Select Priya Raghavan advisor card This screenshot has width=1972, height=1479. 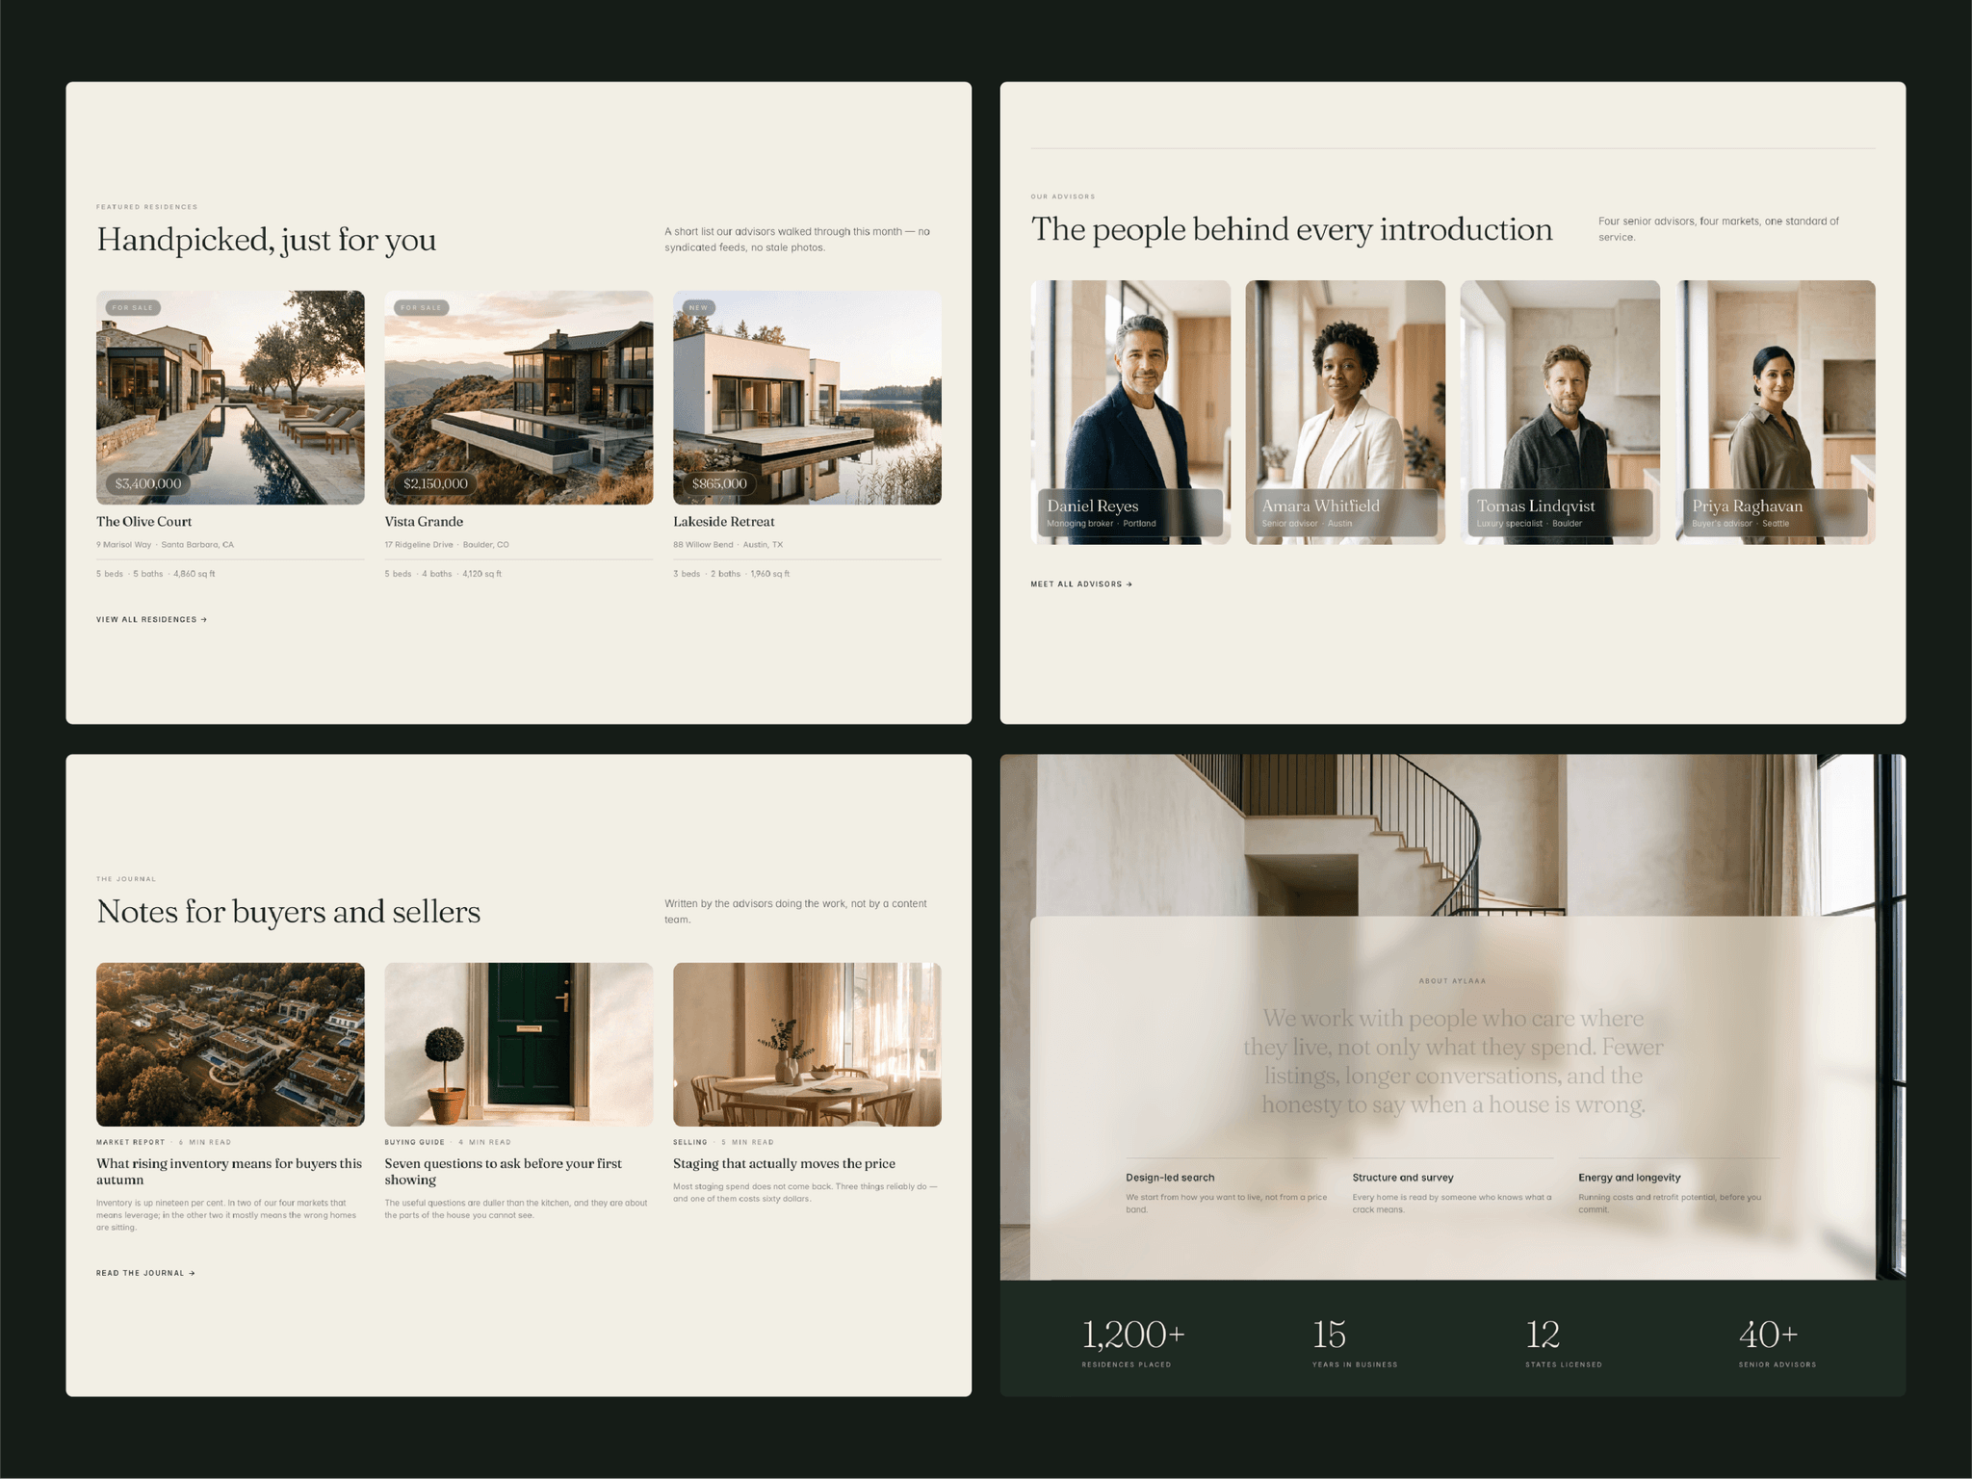(x=1776, y=412)
